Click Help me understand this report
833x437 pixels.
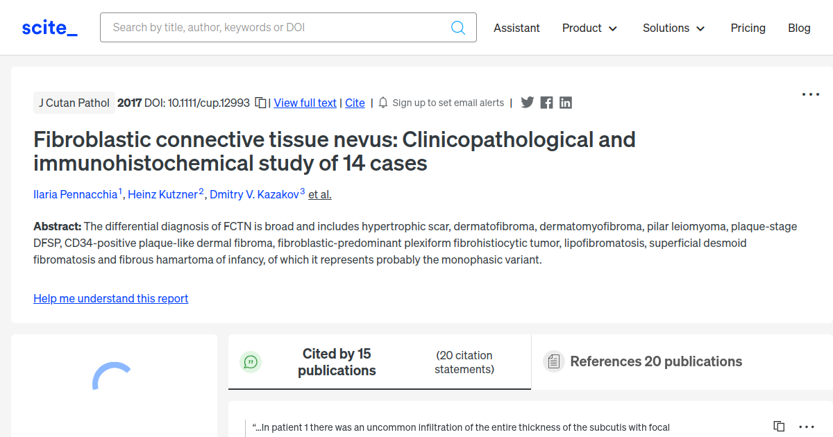[x=110, y=298]
